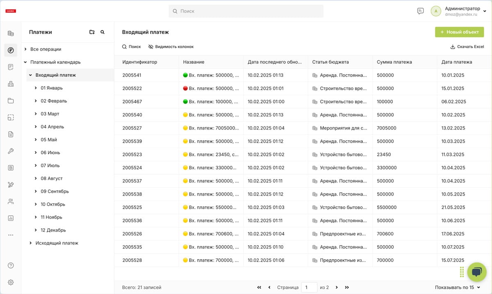Image resolution: width=492 pixels, height=294 pixels.
Task: Open the folder sidebar icon
Action: coord(11,100)
